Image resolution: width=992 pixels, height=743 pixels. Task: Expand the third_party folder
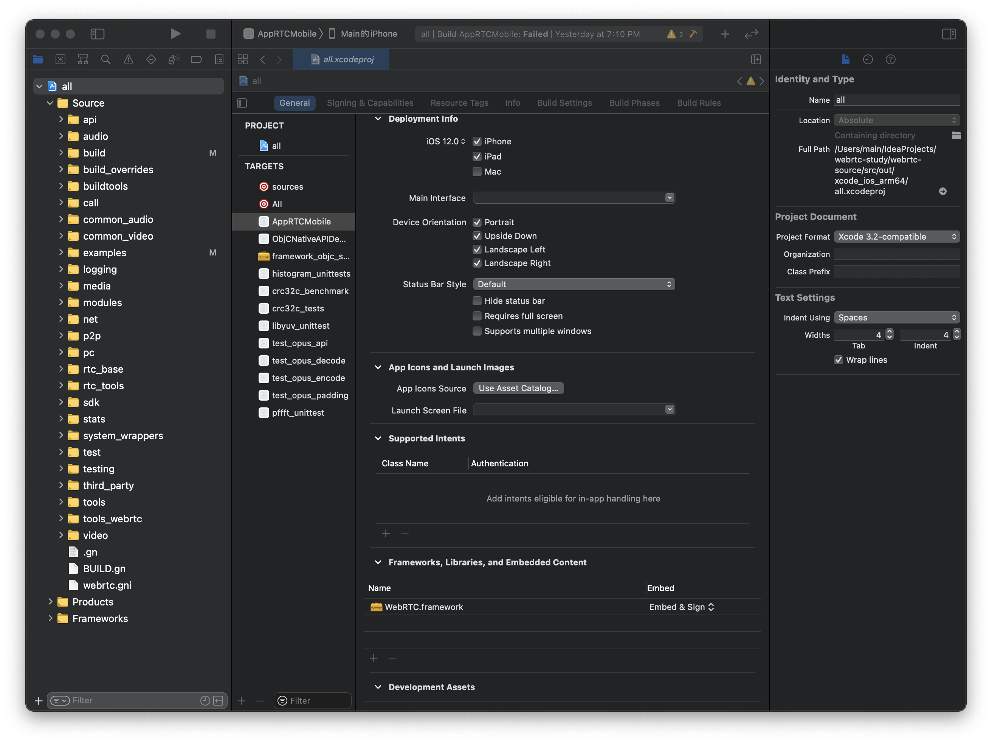pos(61,485)
